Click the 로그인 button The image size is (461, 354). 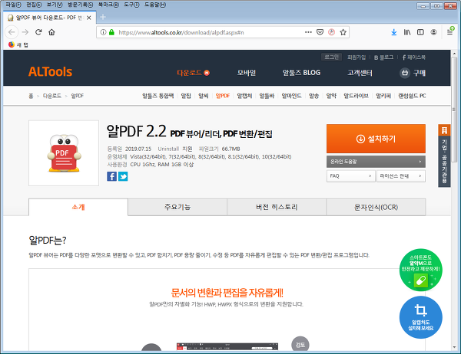331,57
